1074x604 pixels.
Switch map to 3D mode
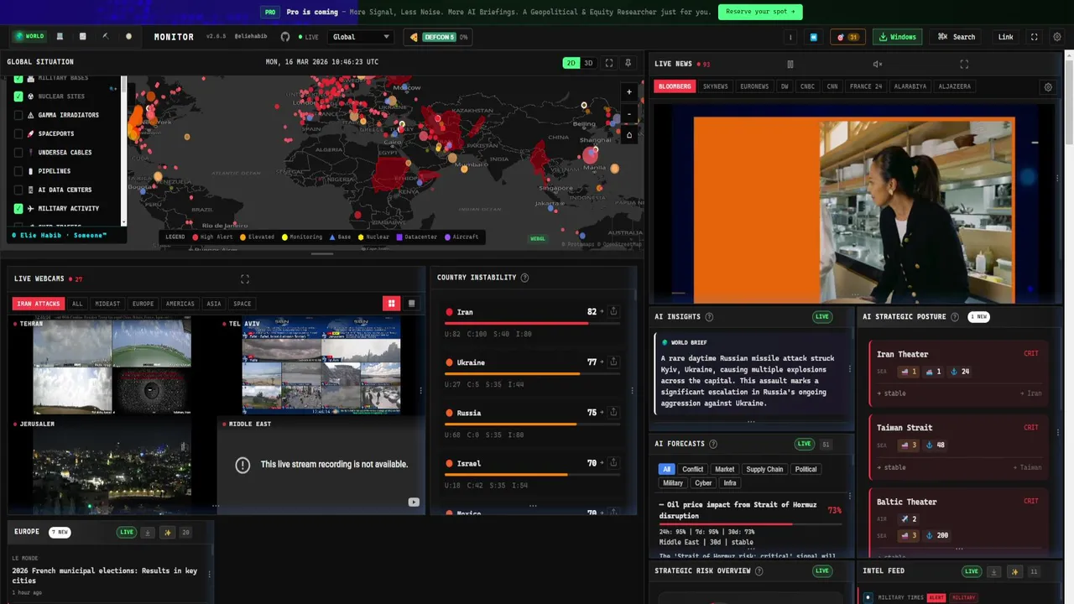click(588, 63)
